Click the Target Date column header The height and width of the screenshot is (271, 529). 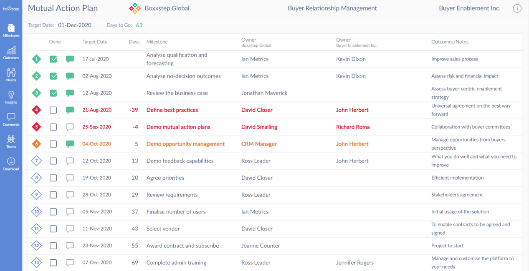[x=95, y=42]
